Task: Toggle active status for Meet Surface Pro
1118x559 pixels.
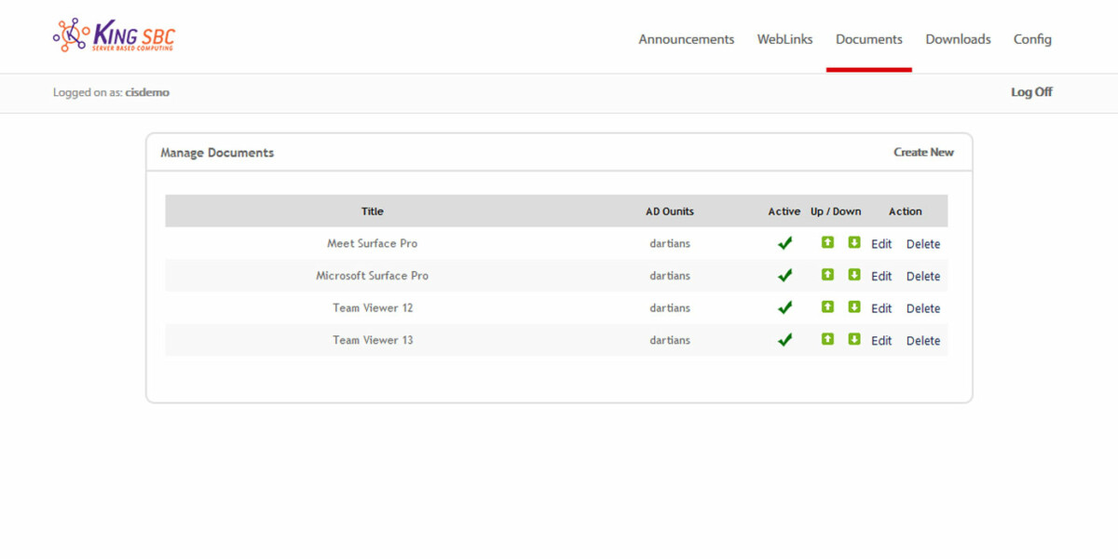Action: [x=784, y=242]
